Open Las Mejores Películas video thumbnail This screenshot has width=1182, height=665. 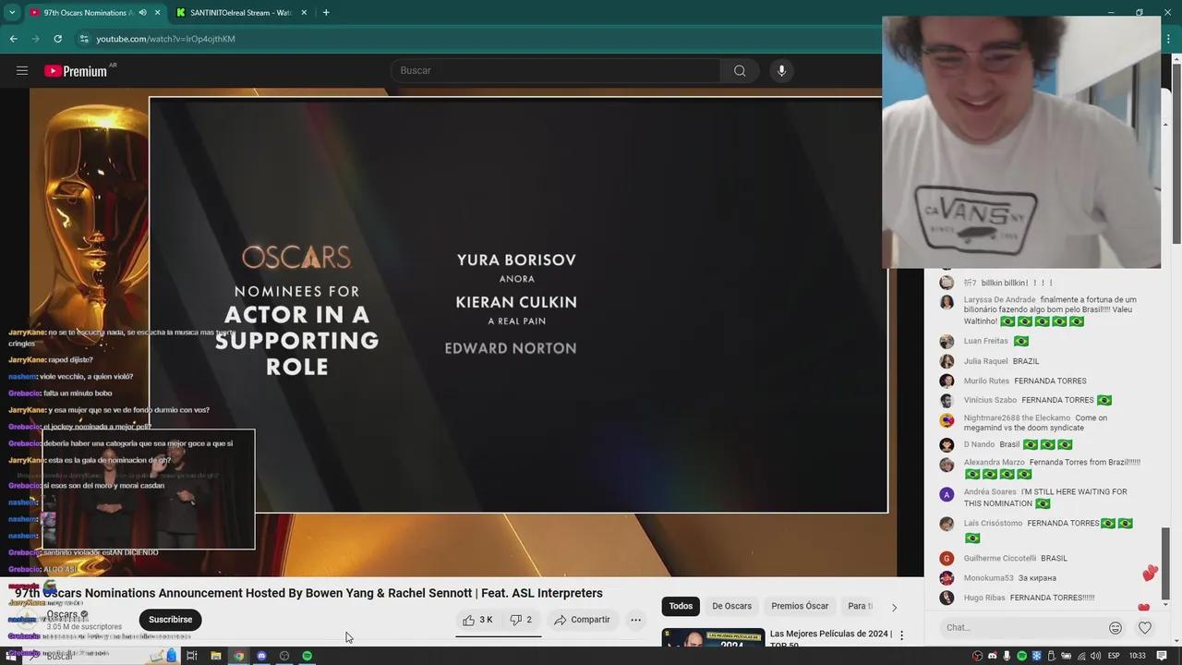pyautogui.click(x=713, y=637)
